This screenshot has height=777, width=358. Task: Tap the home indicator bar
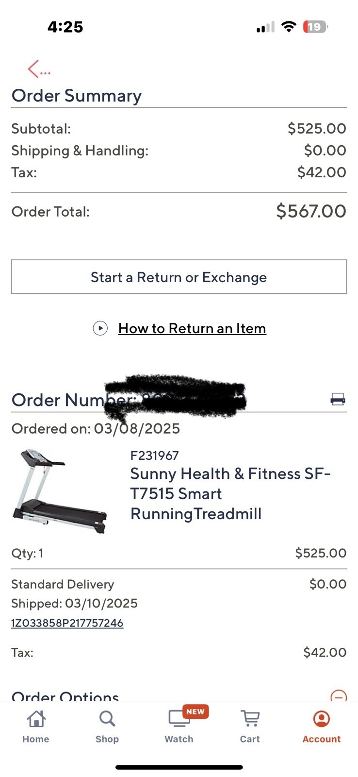[179, 767]
